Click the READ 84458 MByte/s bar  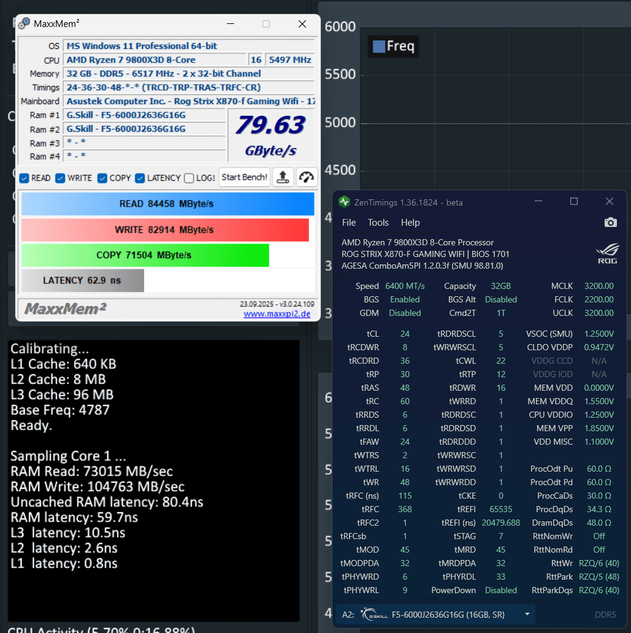click(167, 204)
